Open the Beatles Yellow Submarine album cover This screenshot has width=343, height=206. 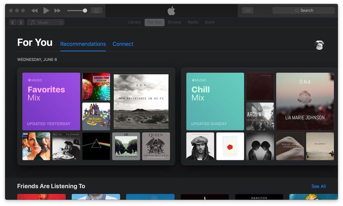(x=96, y=116)
